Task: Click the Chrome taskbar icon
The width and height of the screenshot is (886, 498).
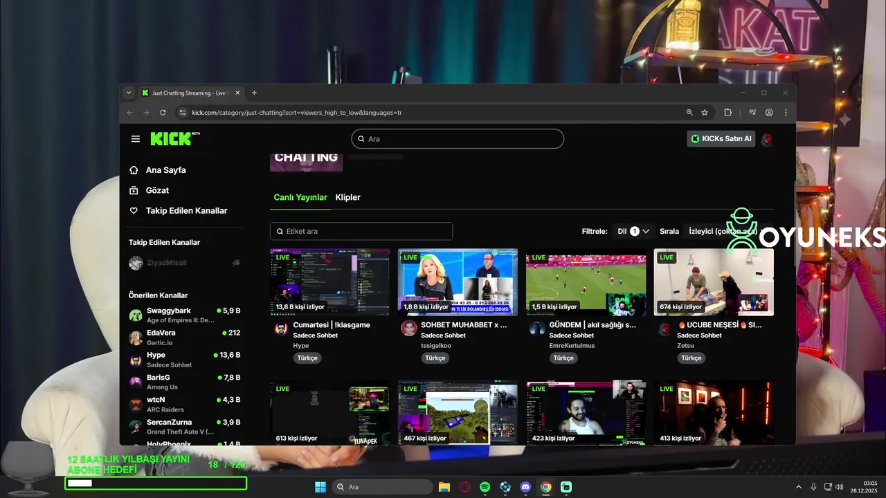Action: [x=545, y=487]
